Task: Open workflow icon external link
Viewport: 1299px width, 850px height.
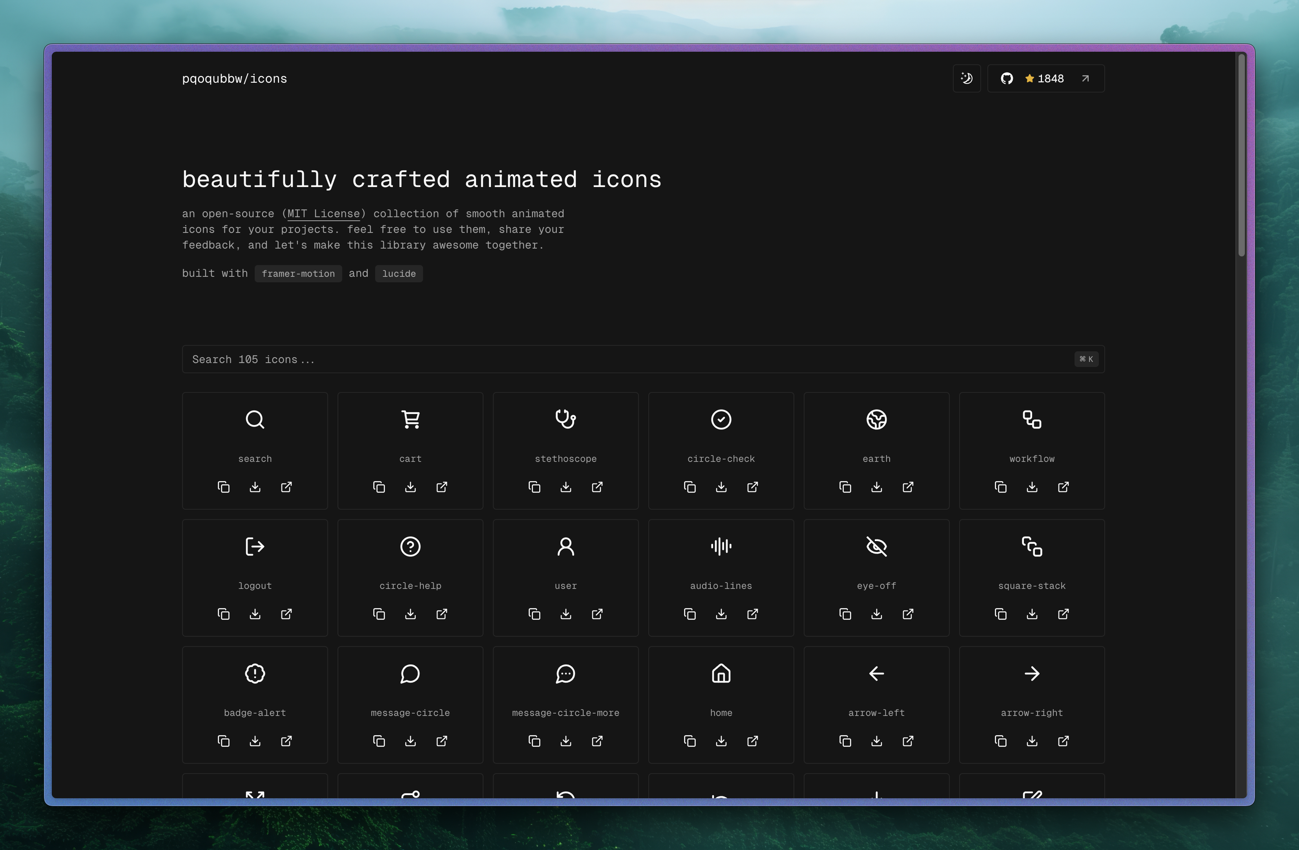Action: 1063,487
